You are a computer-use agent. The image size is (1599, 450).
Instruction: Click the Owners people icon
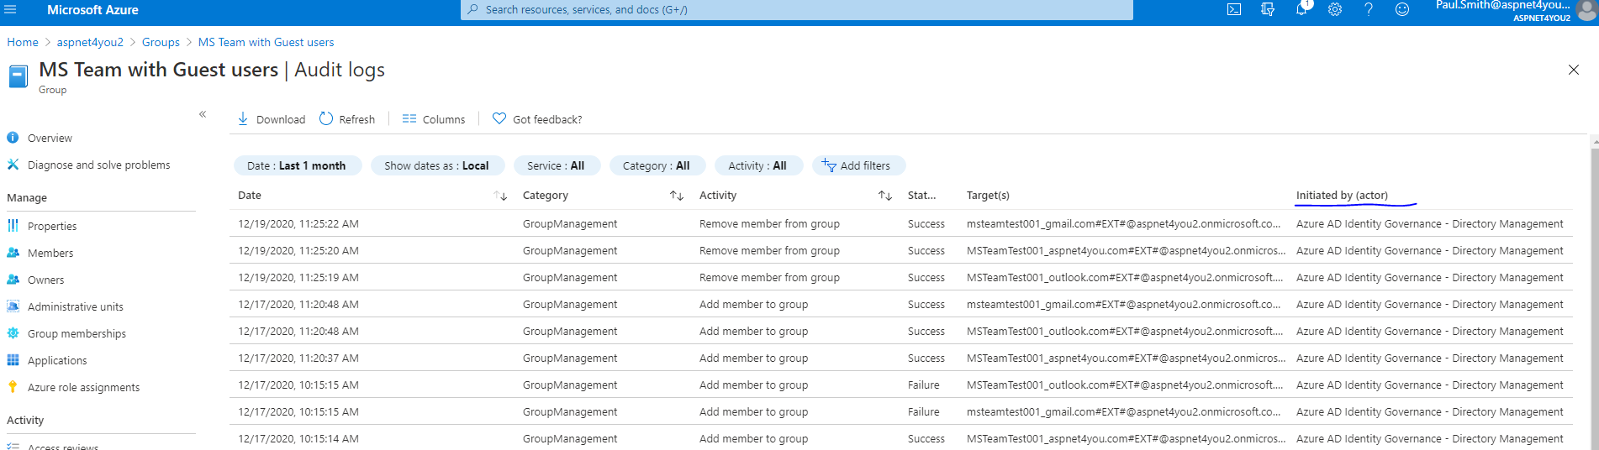[x=13, y=280]
